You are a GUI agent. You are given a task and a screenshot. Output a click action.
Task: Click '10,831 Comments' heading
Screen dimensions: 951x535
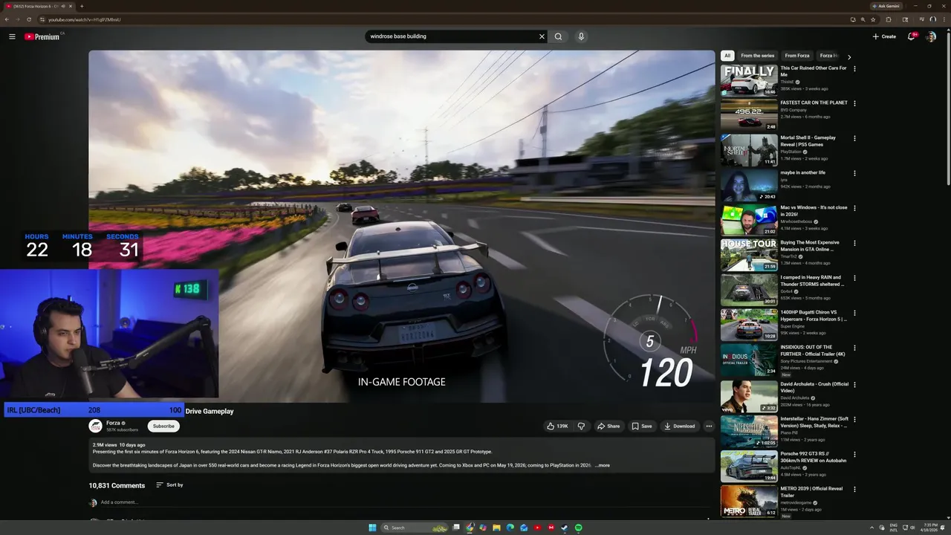click(117, 485)
